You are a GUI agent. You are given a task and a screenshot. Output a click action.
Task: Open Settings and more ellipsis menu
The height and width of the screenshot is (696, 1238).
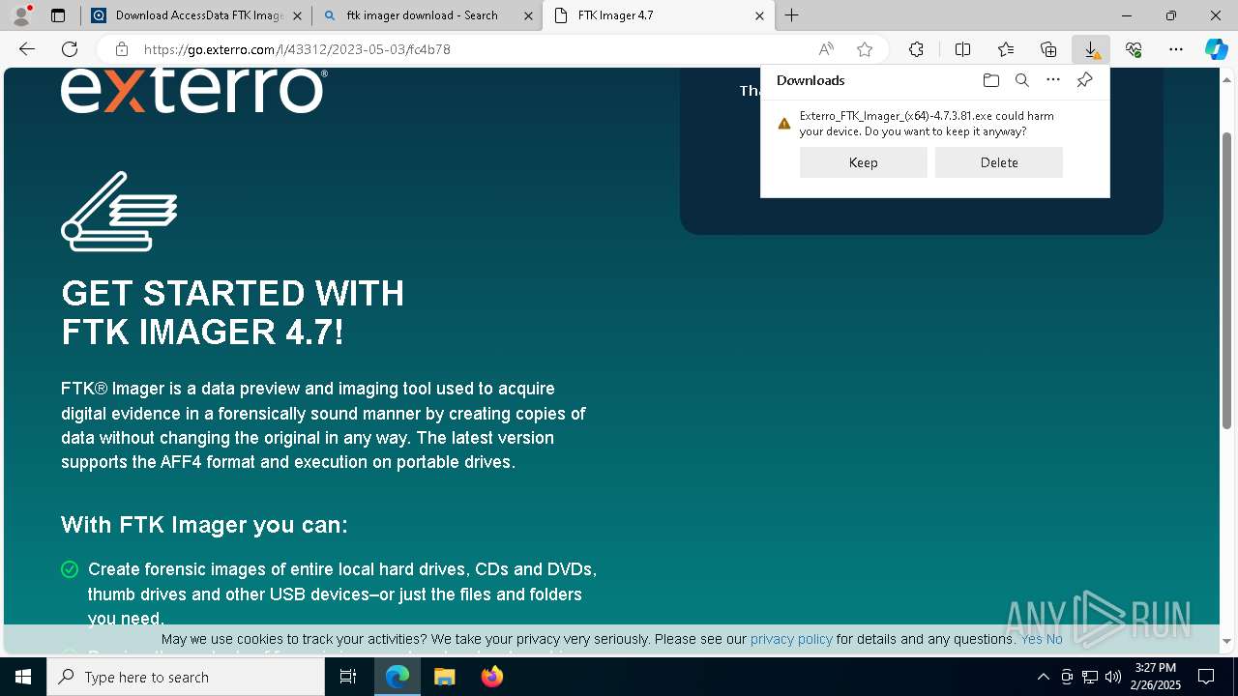1176,49
